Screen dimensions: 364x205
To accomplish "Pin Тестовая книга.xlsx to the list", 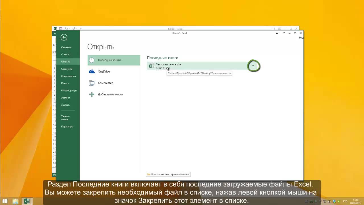I will click(253, 66).
